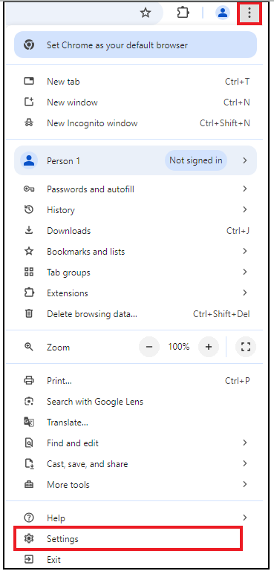274x571 pixels.
Task: Click the Incognito spy icon
Action: (x=29, y=123)
